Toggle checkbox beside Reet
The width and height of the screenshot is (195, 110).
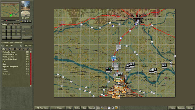[x=29, y=64]
